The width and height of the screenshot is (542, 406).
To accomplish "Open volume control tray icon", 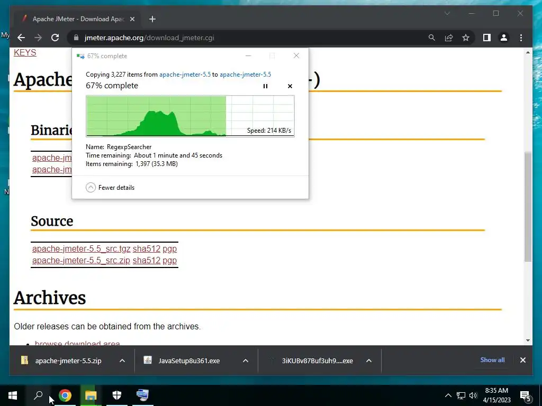I will pyautogui.click(x=473, y=395).
